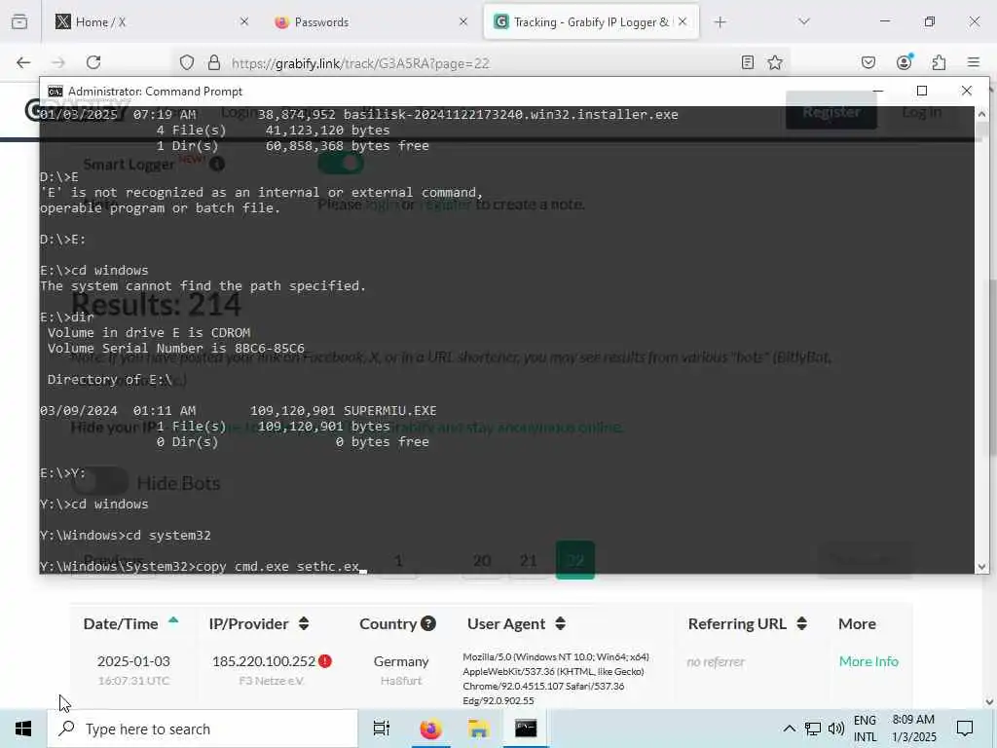Go back to previous page in Firefox
997x748 pixels.
pyautogui.click(x=23, y=62)
